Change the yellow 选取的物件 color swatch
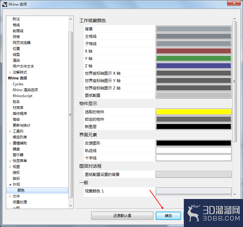This screenshot has height=227, width=243. pyautogui.click(x=194, y=112)
